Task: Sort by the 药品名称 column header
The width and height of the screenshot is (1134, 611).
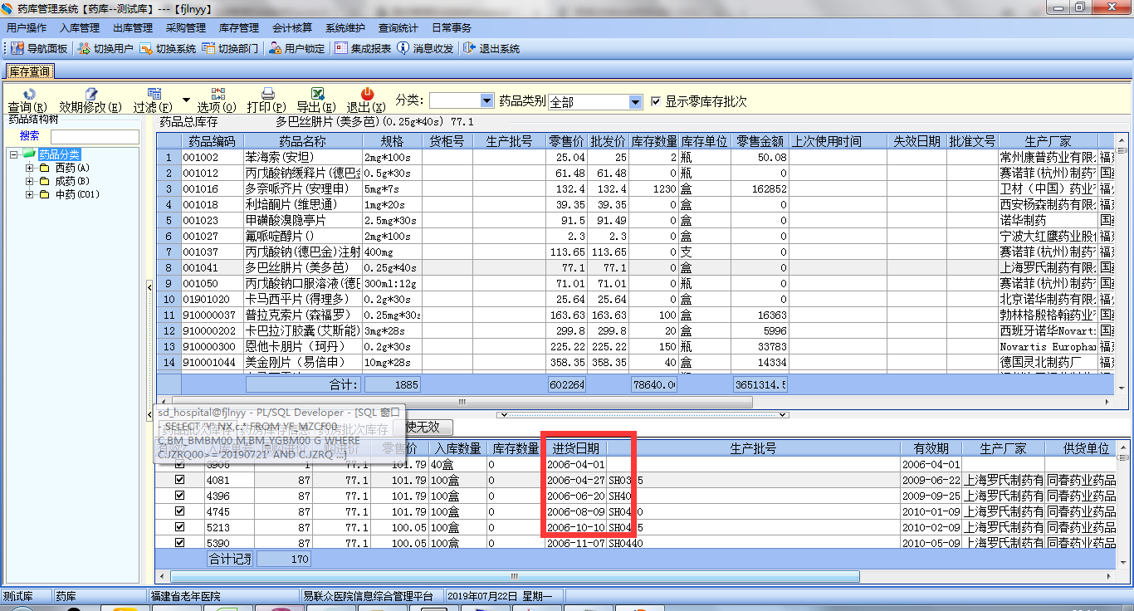Action: [x=302, y=141]
